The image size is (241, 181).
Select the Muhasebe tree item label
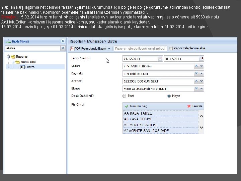tap(28, 62)
